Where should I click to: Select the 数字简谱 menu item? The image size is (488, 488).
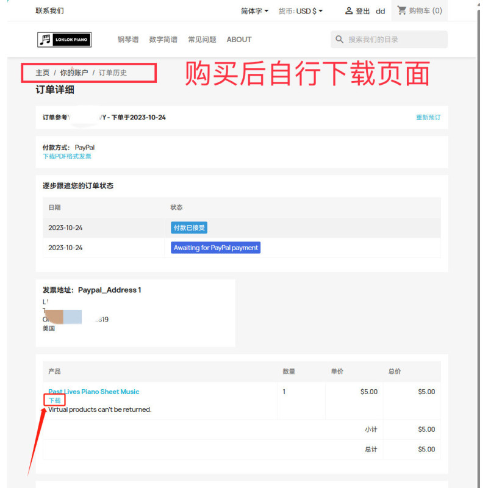click(x=163, y=39)
